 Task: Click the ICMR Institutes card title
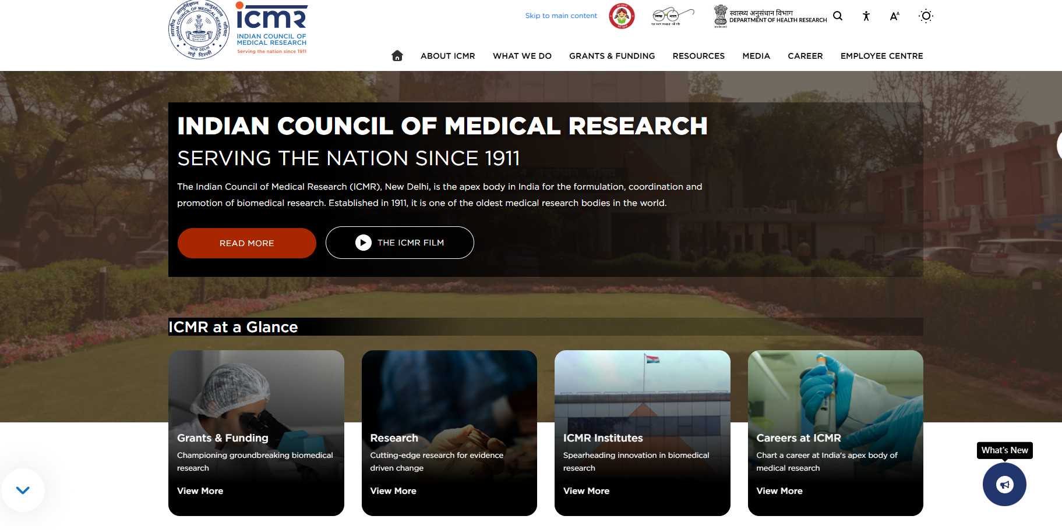coord(603,438)
